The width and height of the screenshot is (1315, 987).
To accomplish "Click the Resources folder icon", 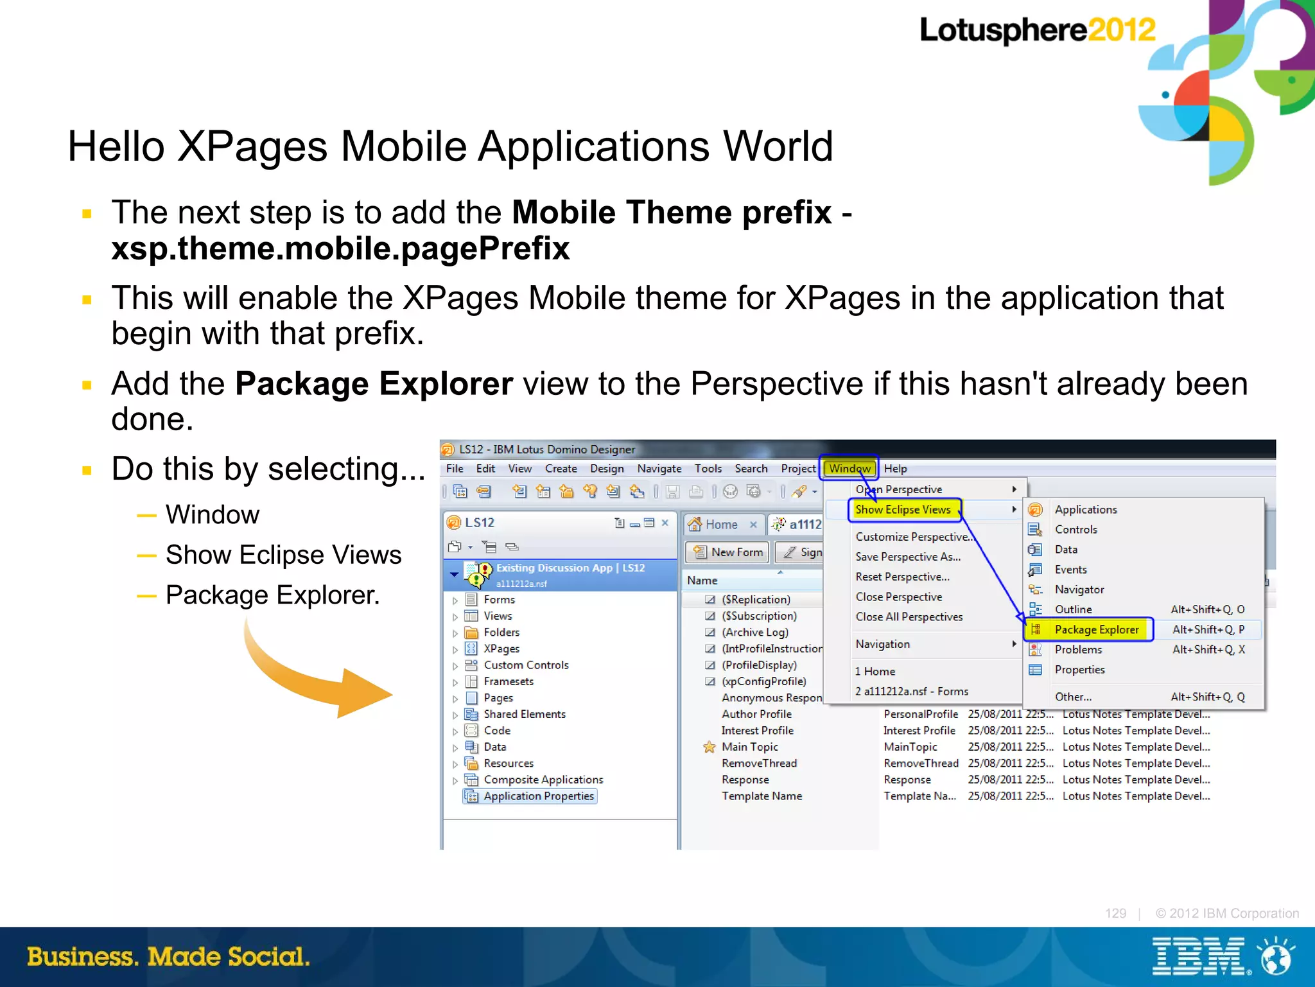I will coord(472,763).
